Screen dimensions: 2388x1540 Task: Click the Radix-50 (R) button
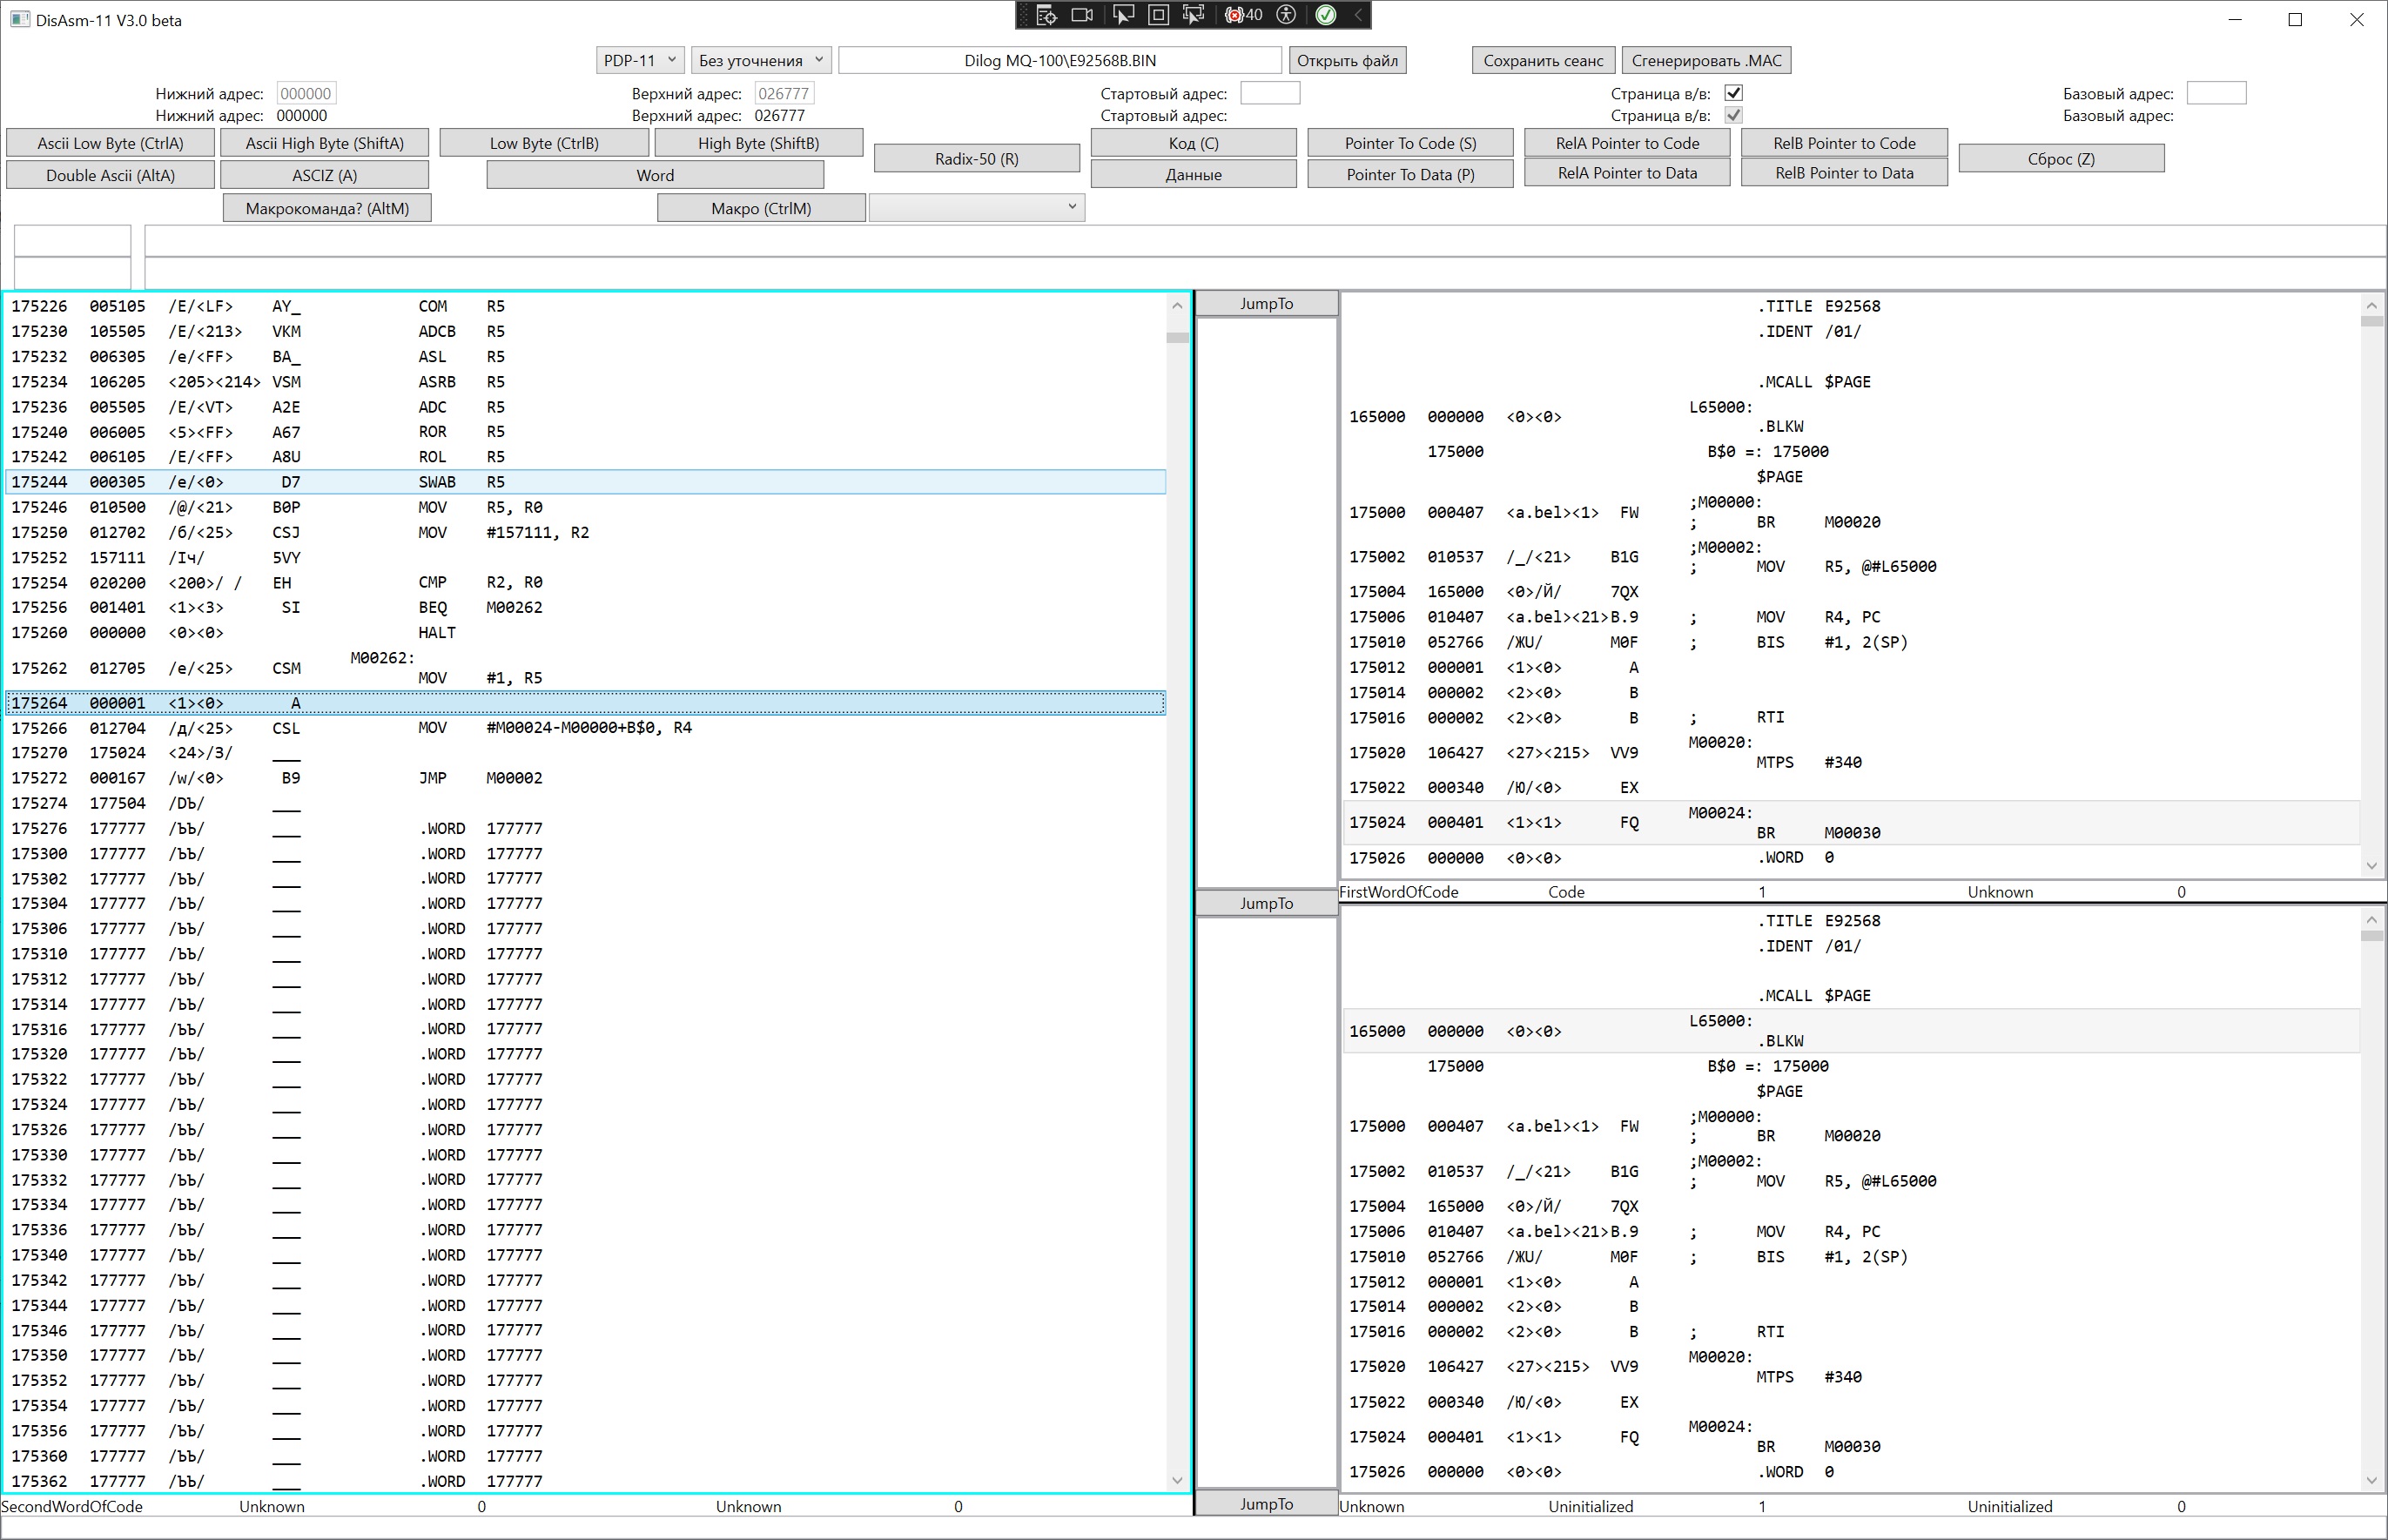(976, 158)
